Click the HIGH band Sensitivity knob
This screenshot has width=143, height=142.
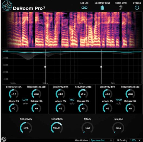[108, 94]
